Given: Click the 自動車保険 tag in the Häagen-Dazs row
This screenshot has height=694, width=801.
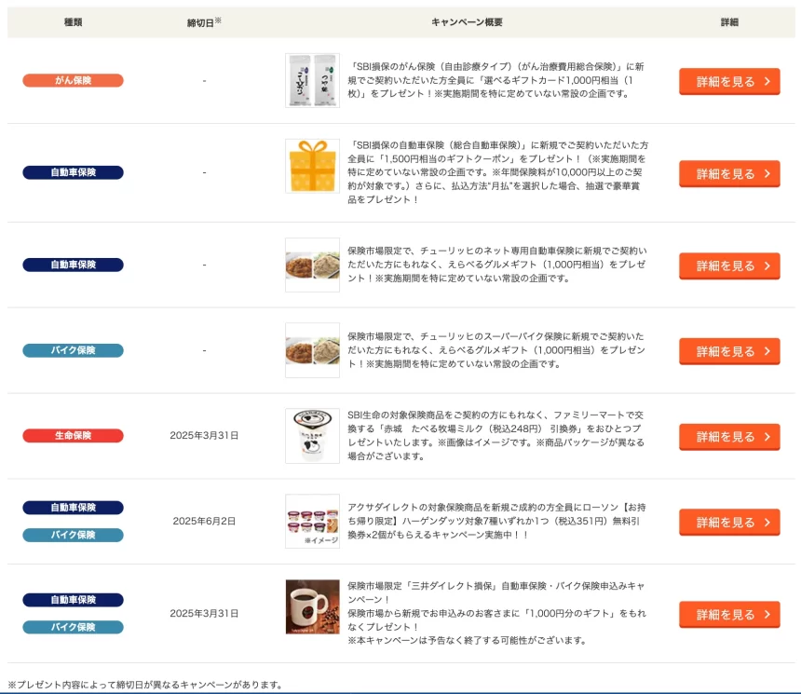Looking at the screenshot, I should click(73, 508).
